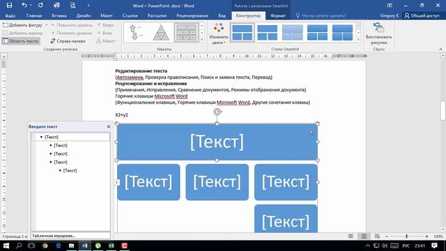Redo with the repeat arrow icon

point(40,6)
